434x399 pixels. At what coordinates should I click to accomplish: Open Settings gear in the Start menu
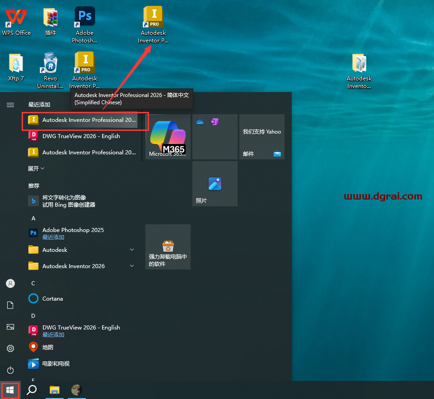point(10,348)
